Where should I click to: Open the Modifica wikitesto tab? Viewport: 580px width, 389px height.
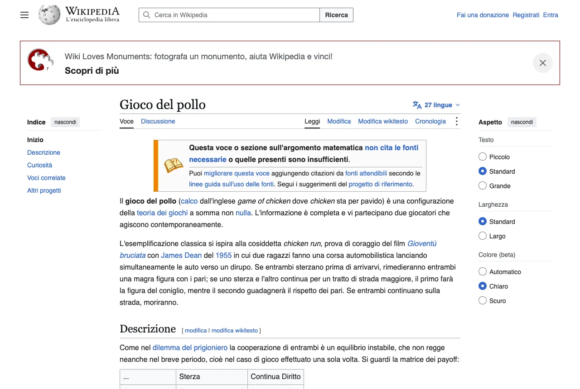383,121
